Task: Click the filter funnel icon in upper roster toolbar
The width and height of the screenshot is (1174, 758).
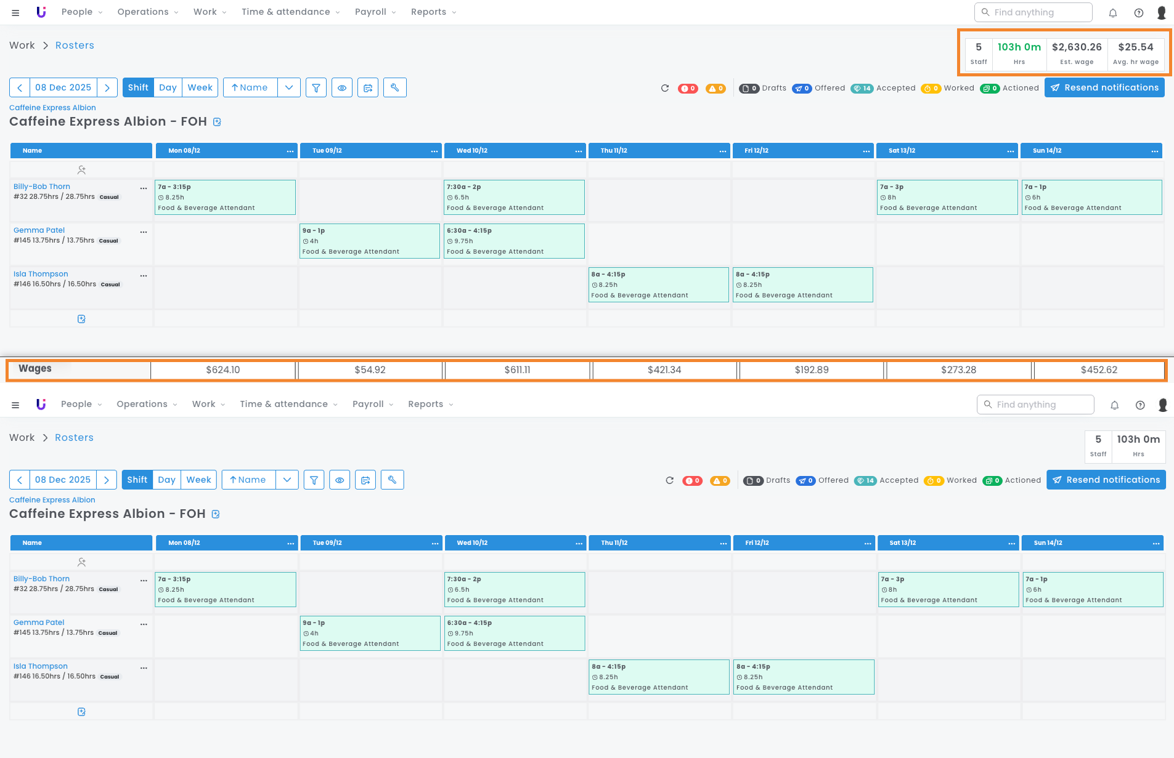Action: (x=316, y=87)
